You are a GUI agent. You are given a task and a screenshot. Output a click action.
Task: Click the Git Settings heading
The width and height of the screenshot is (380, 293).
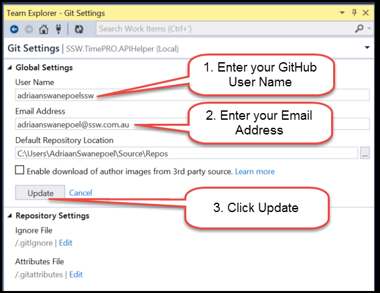pos(34,48)
